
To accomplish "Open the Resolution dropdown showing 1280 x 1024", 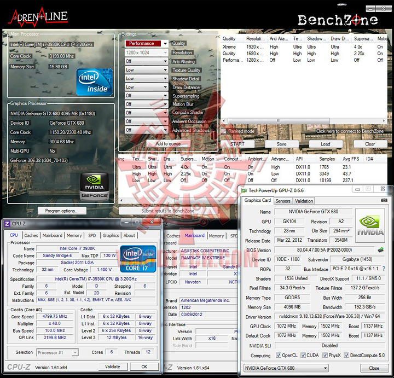I will coord(147,53).
